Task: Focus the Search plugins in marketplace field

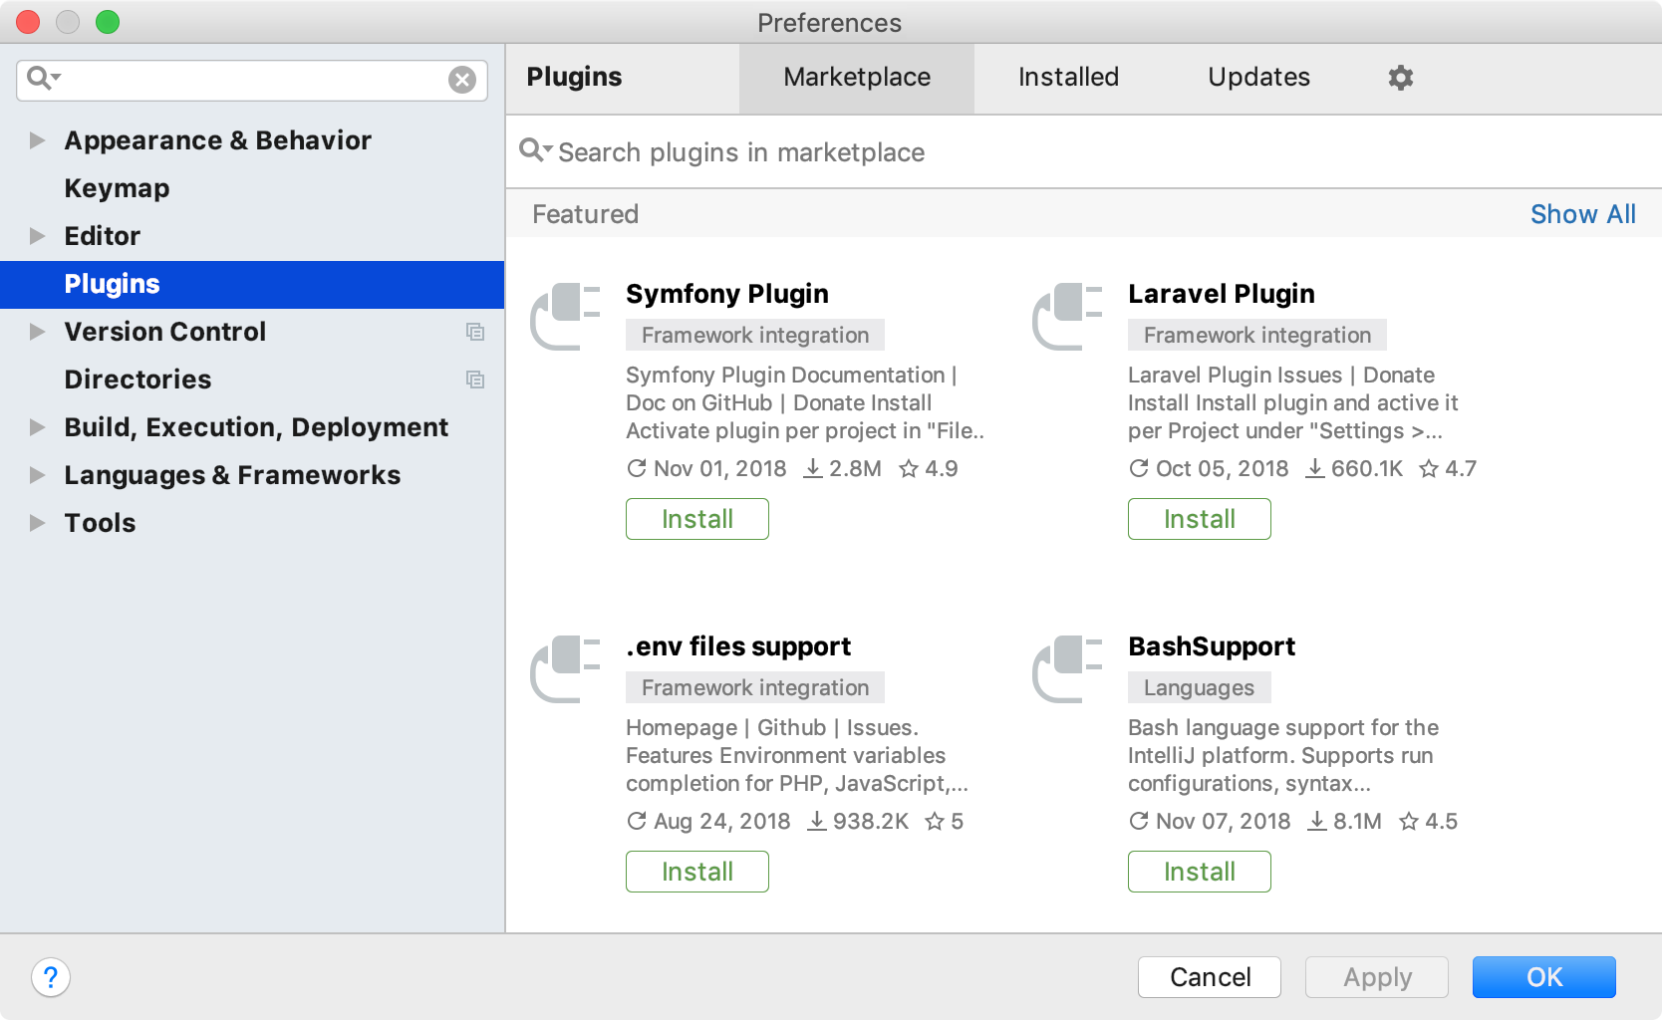Action: (x=1084, y=151)
